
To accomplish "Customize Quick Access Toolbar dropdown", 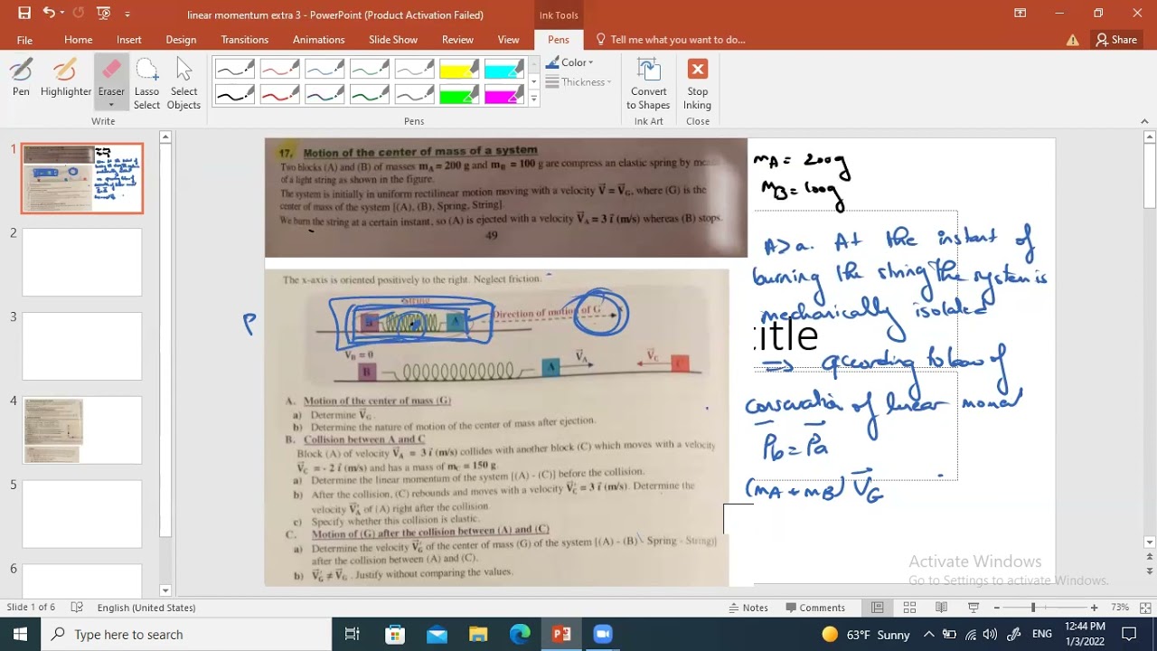I will [x=127, y=14].
